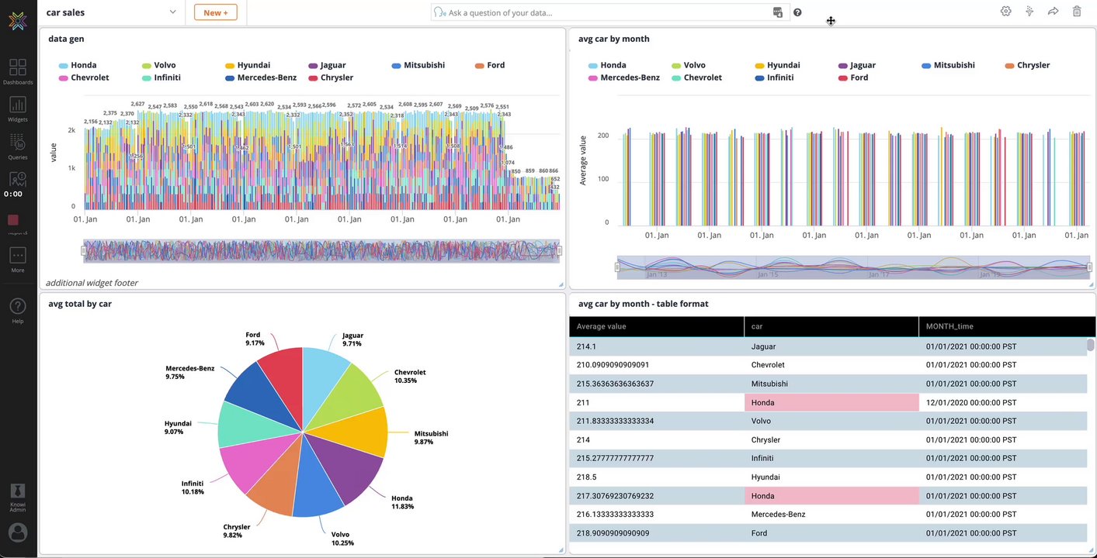Viewport: 1097px width, 558px height.
Task: Click the Infiniti 10.18% pie label
Action: 193,487
